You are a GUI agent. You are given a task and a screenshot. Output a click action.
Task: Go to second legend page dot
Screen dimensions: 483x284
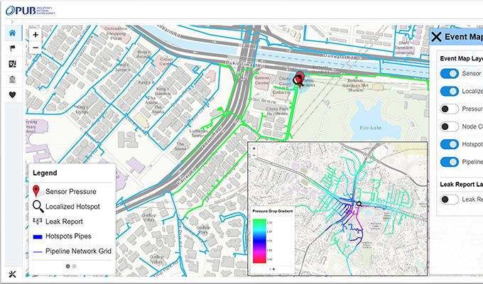click(x=75, y=266)
